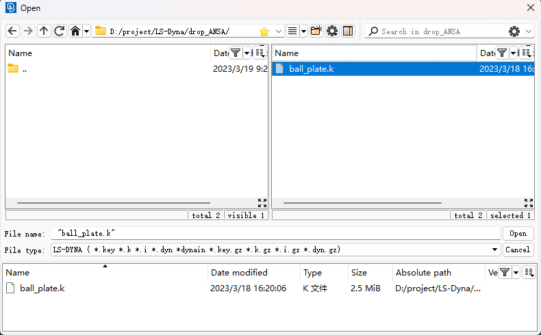Toggle filter in right file pane
Image resolution: width=541 pixels, height=335 pixels.
point(502,53)
